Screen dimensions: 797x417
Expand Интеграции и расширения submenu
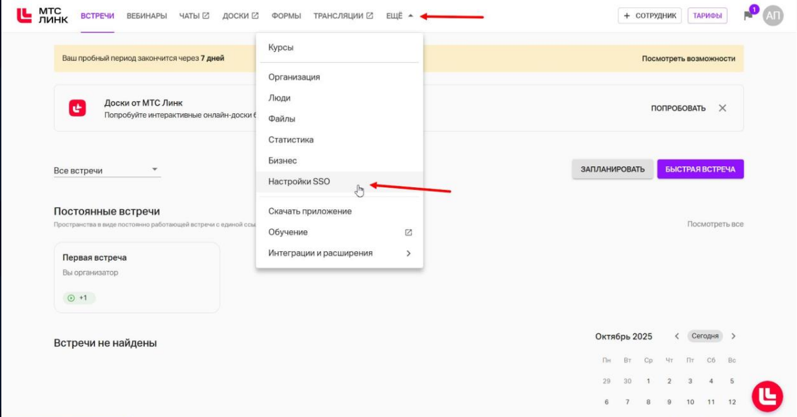click(339, 253)
